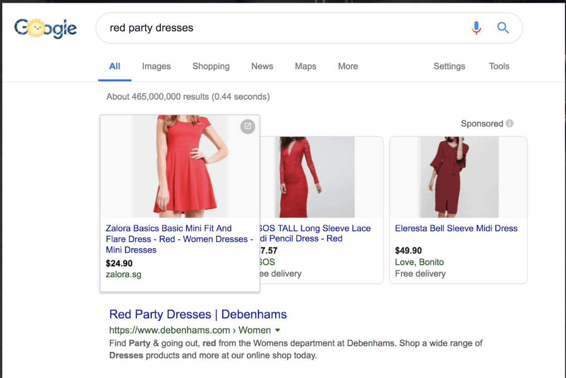The image size is (566, 378).
Task: Expand the debenhams.com URL dropdown arrow
Action: 277,330
